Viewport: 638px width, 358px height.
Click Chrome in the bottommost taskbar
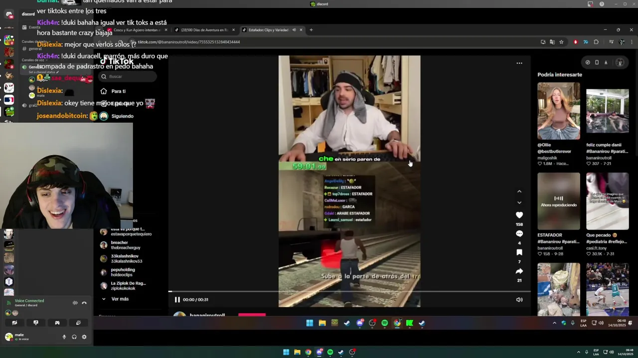point(308,352)
